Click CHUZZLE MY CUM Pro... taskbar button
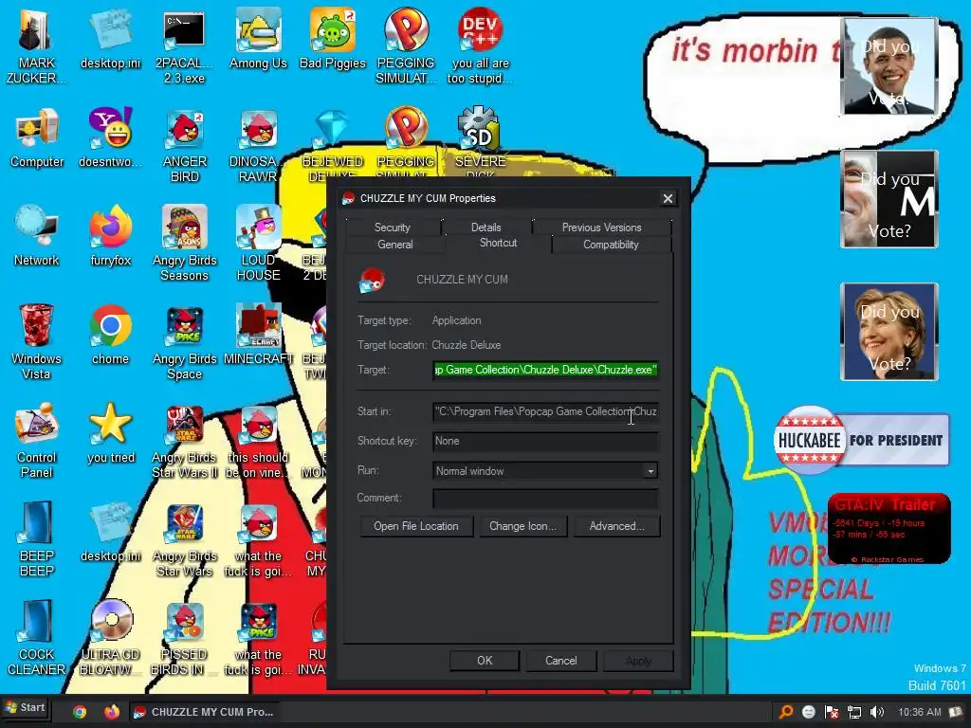 tap(203, 712)
